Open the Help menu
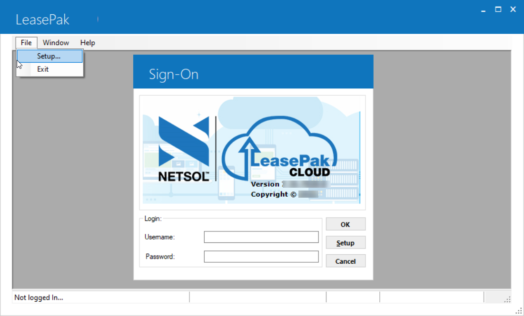This screenshot has width=524, height=316. pos(88,43)
